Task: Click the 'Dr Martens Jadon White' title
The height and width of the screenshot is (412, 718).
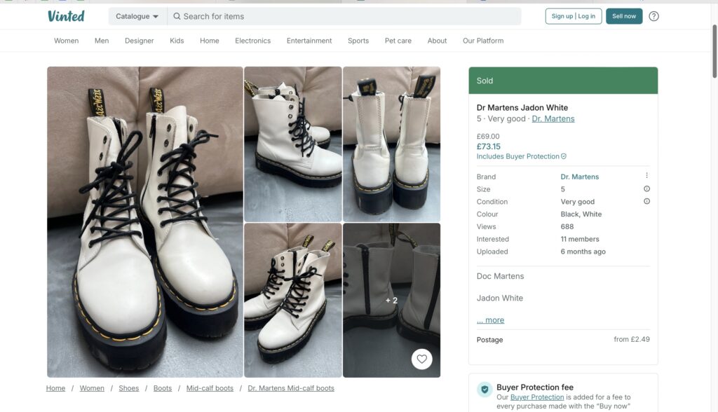Action: pyautogui.click(x=522, y=108)
